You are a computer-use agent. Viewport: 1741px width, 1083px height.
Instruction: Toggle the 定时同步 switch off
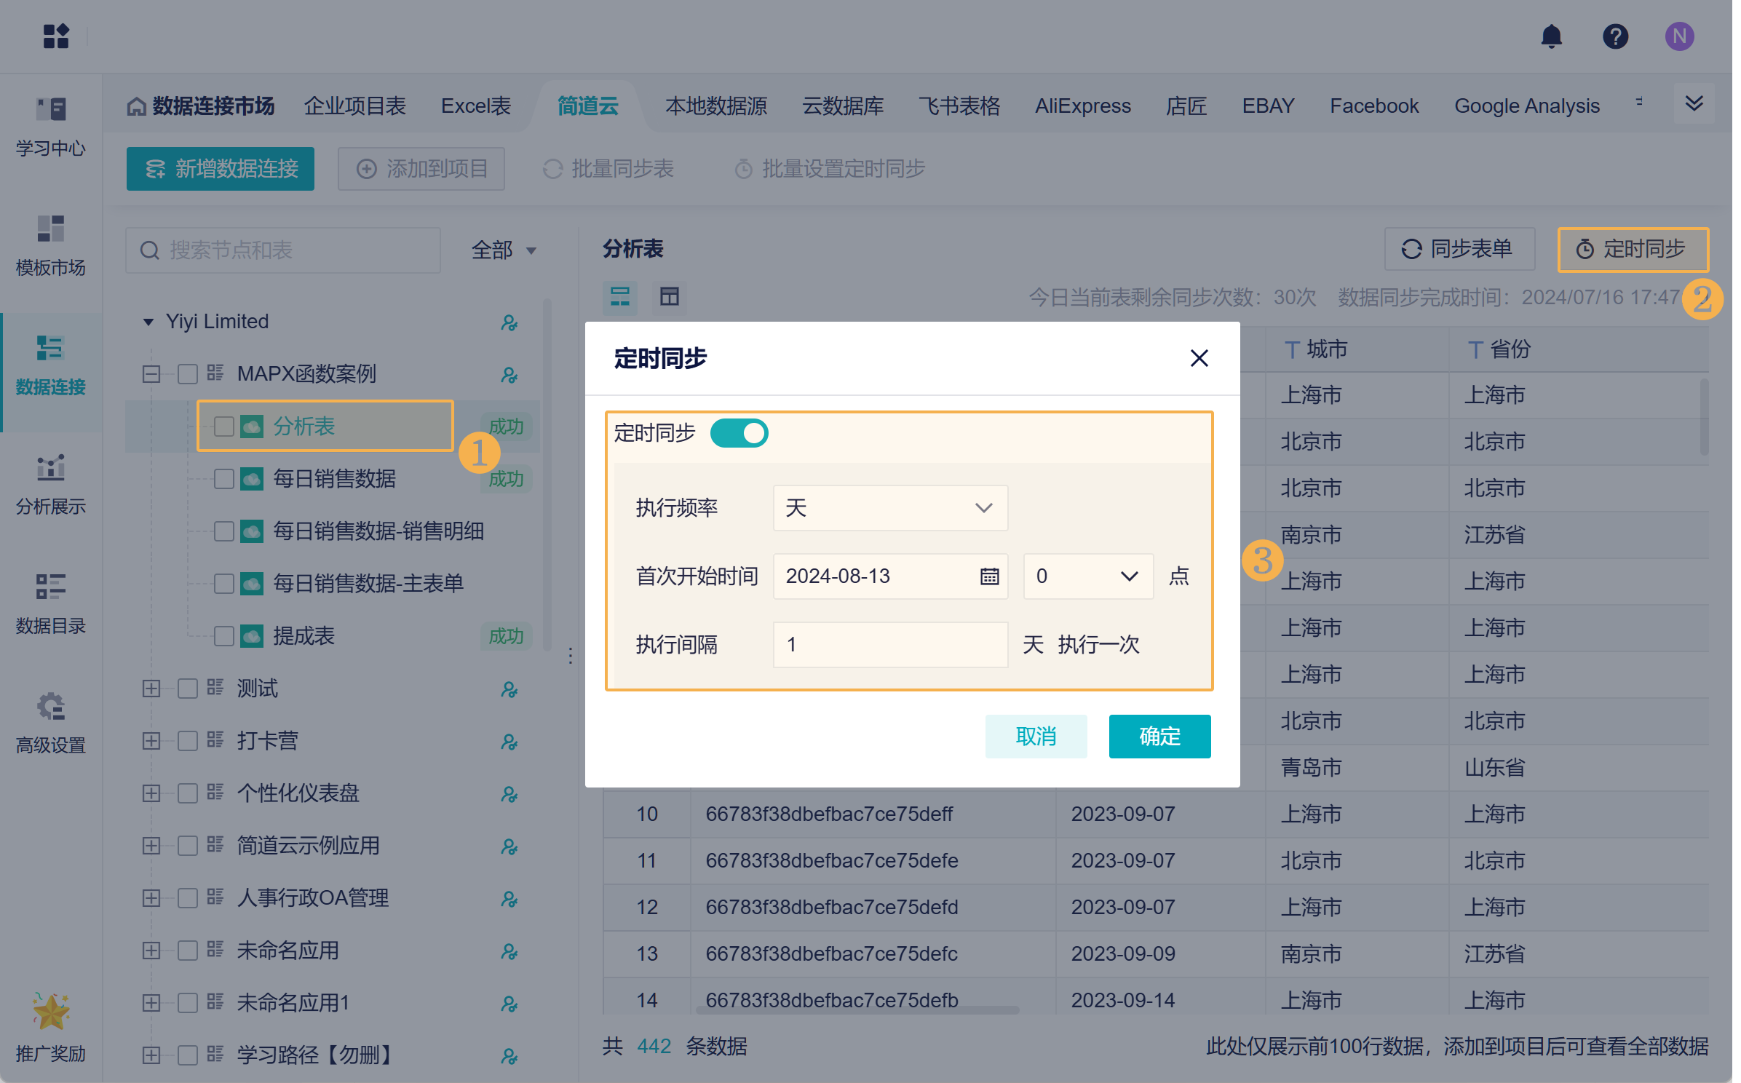(739, 433)
